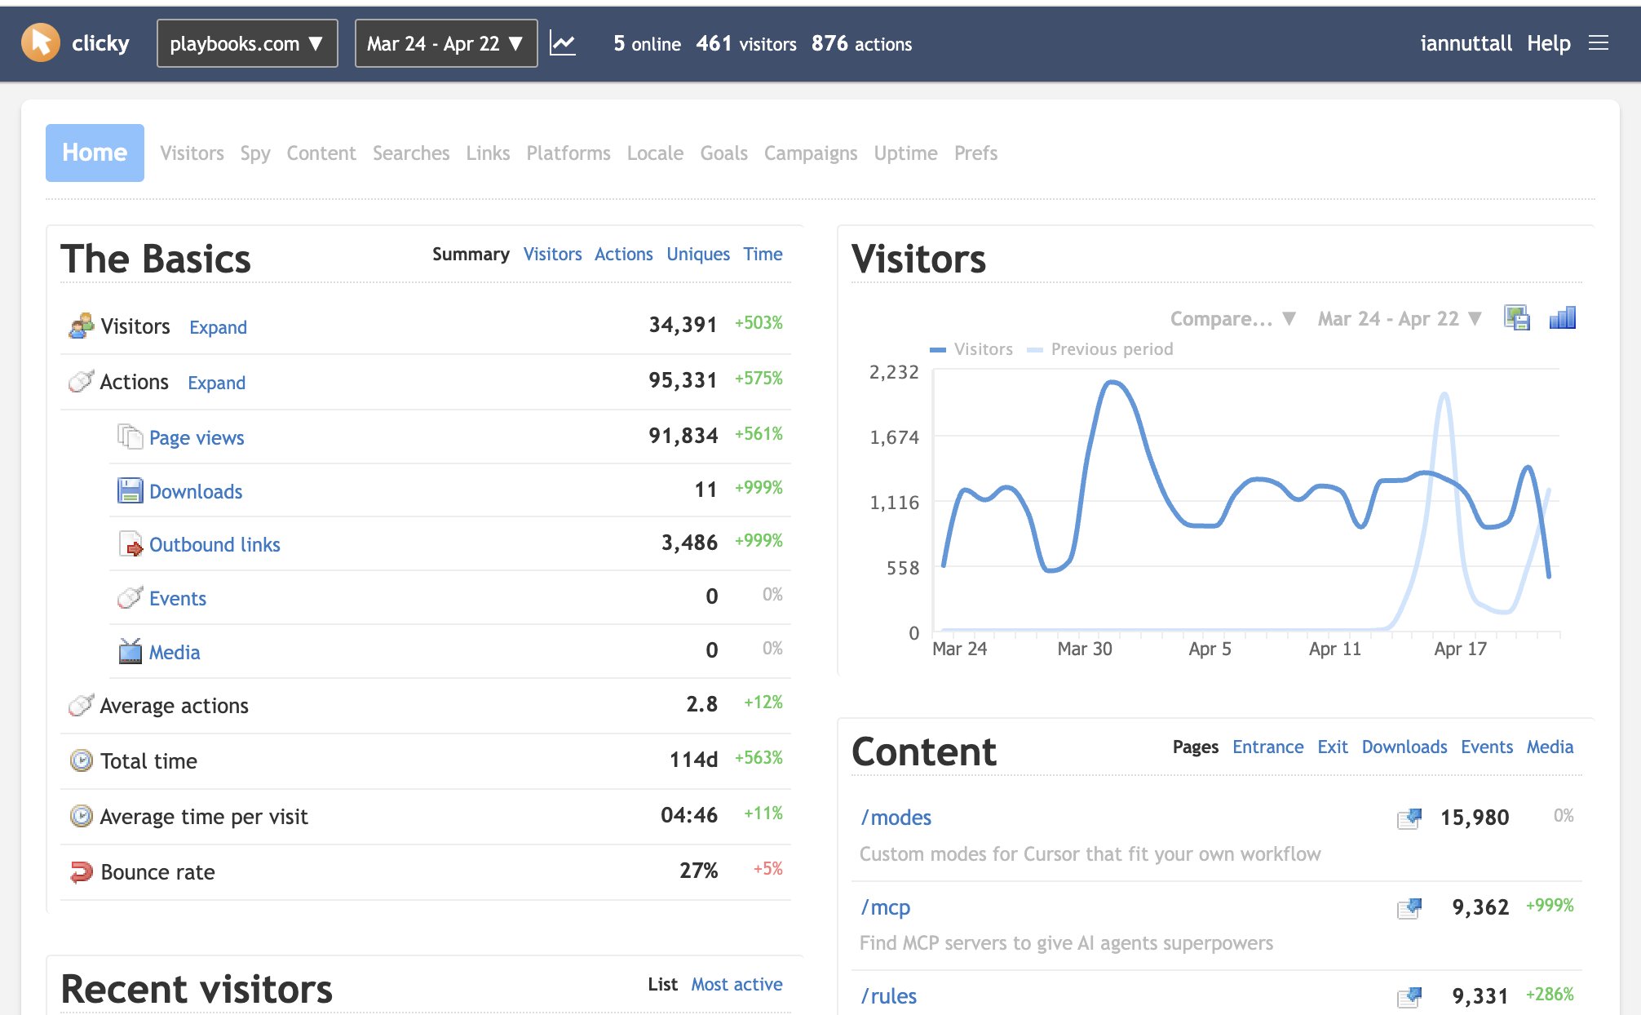Image resolution: width=1641 pixels, height=1015 pixels.
Task: Click the Page views pages icon
Action: [130, 437]
